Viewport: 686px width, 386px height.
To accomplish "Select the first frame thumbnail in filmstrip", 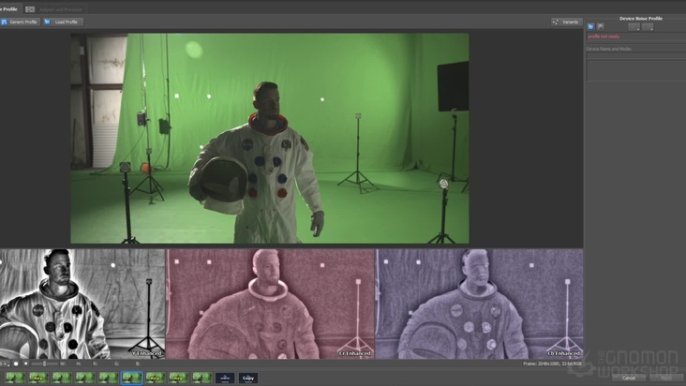I will (x=15, y=378).
